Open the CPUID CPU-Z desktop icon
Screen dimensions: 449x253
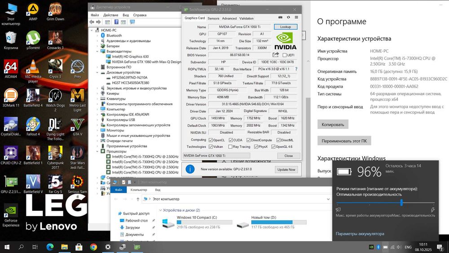pos(11,155)
